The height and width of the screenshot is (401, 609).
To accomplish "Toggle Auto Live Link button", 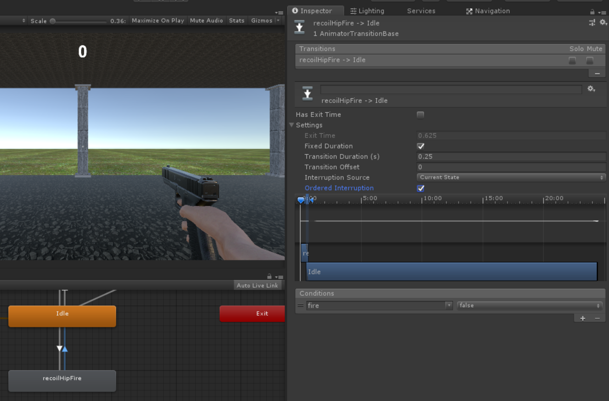I will [257, 285].
